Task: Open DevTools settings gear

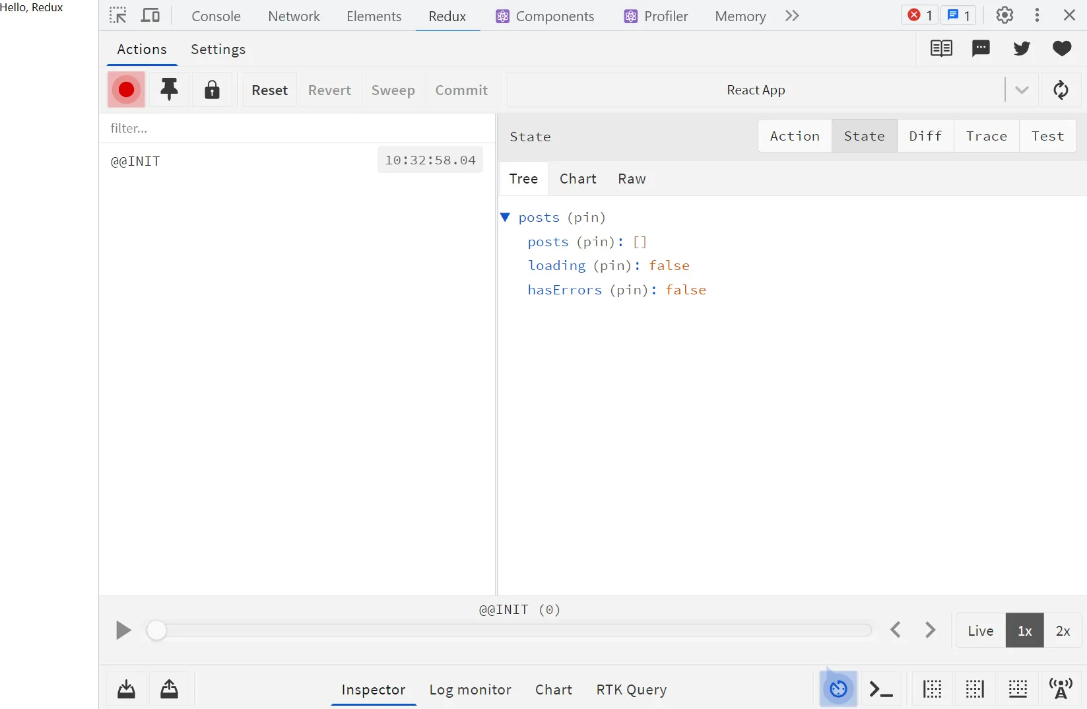Action: tap(1005, 15)
